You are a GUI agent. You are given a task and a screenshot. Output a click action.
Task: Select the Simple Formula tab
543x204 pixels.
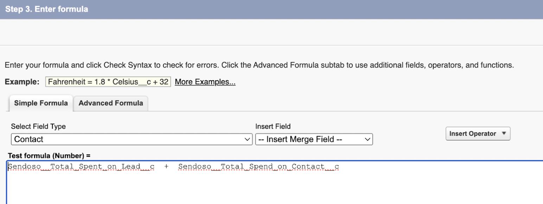tap(41, 103)
